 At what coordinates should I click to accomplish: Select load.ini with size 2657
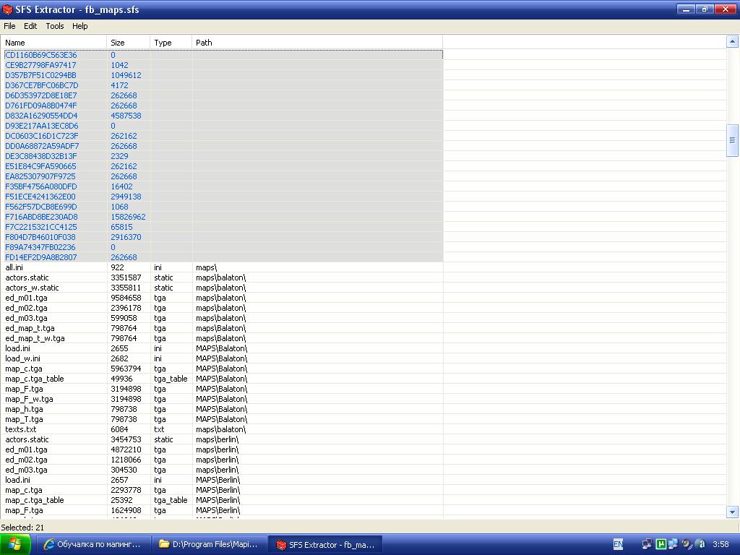pyautogui.click(x=222, y=480)
